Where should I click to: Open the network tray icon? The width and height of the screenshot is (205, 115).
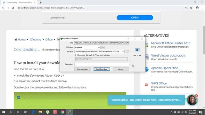coord(183,112)
